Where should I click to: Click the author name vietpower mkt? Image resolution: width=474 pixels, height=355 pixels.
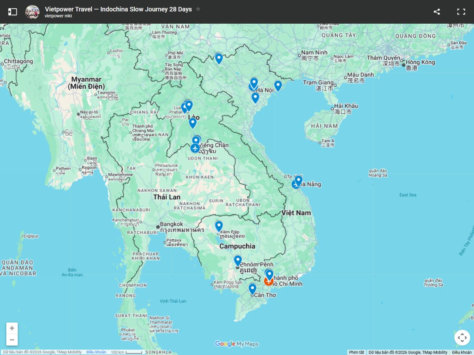(x=58, y=16)
